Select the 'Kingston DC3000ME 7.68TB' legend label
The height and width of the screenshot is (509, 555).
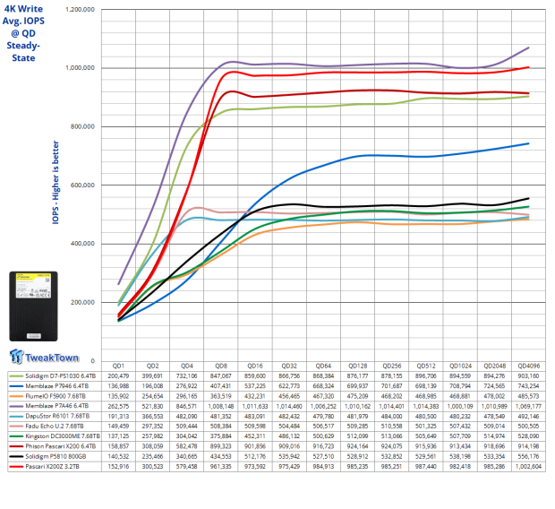coord(63,436)
